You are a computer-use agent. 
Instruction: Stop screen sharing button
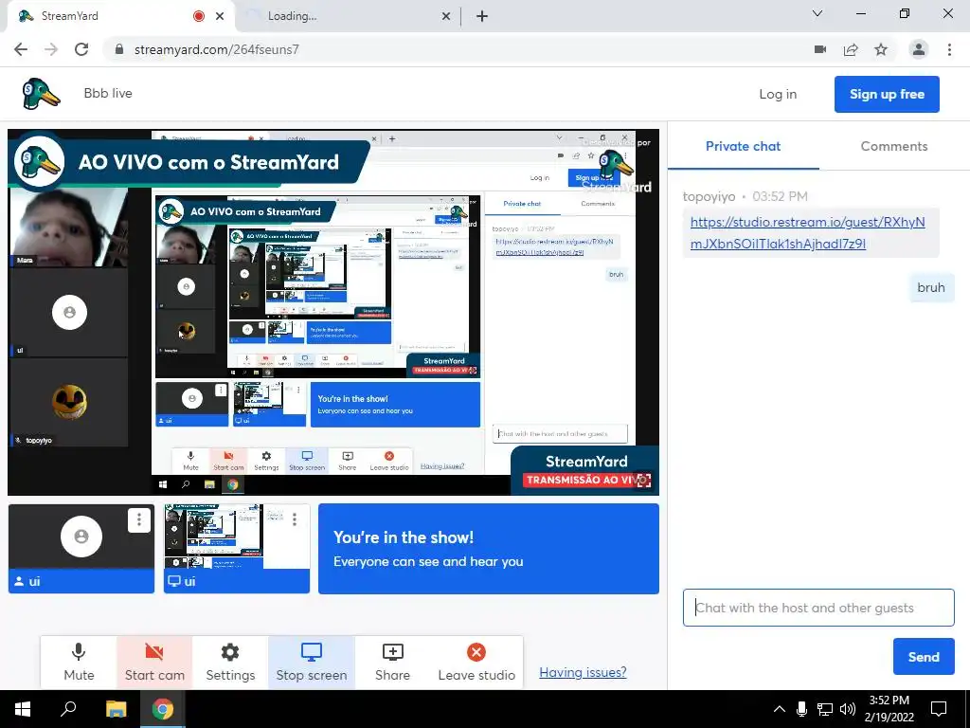click(x=311, y=662)
